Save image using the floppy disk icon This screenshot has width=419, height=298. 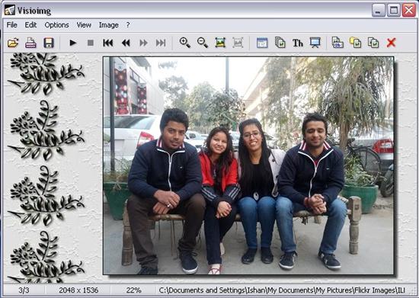49,43
